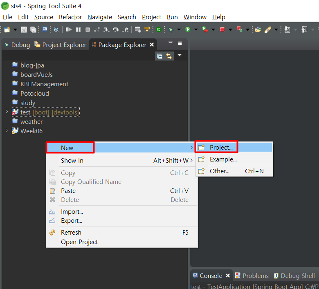Screen dimensions: 319x289
Task: Click the Terminate debug square icon
Action: (x=88, y=30)
